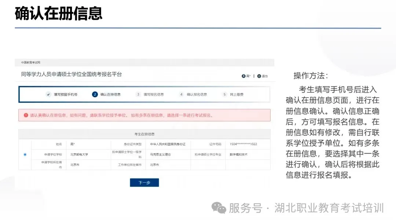This screenshot has height=220, width=396.
Task: Click the name value 高* in table
Action: [x=73, y=144]
